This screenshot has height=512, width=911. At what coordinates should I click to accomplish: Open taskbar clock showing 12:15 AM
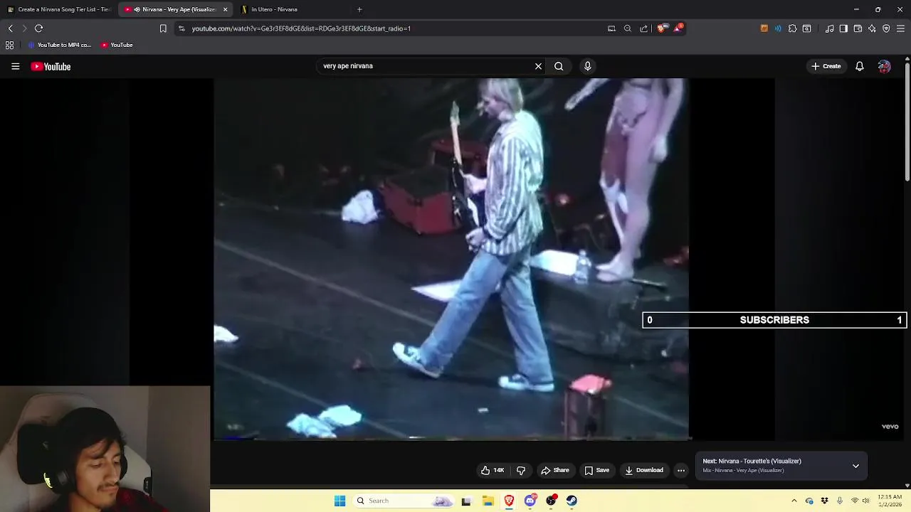pos(890,501)
